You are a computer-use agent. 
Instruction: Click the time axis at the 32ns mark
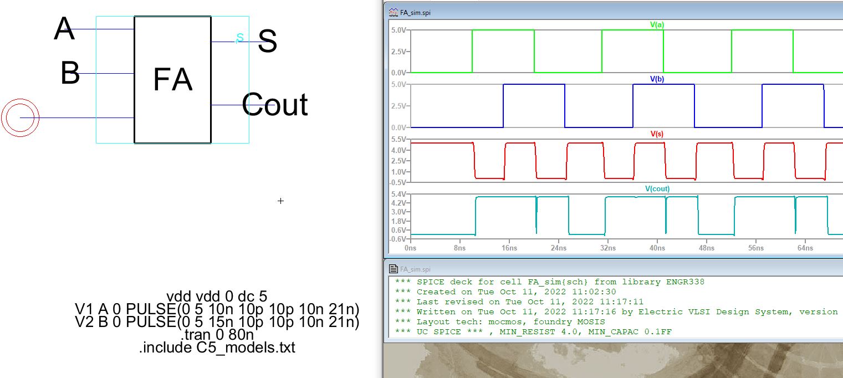[607, 248]
